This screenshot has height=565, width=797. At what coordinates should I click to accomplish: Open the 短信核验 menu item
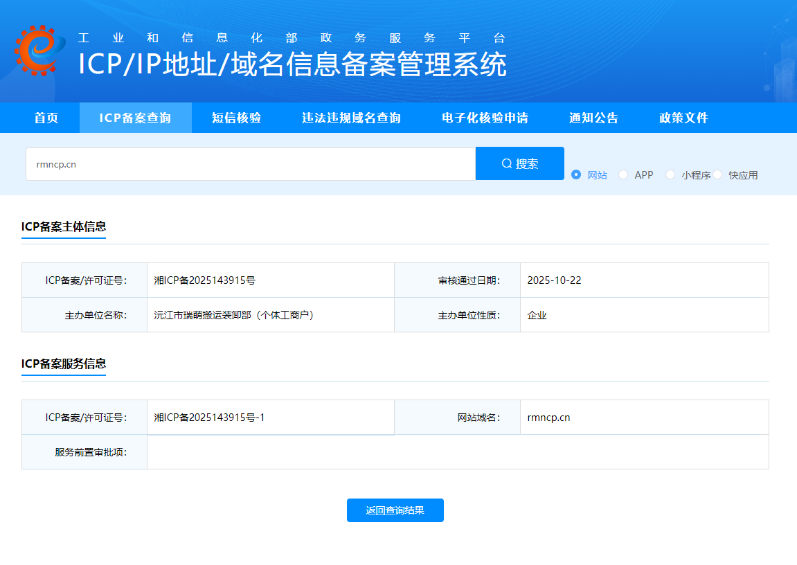(x=236, y=118)
